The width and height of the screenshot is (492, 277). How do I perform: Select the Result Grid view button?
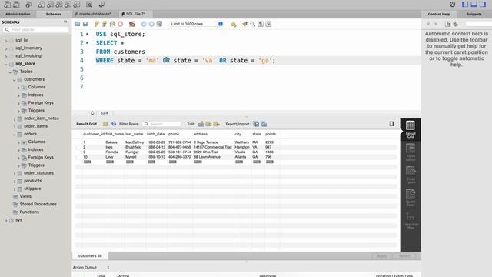click(411, 129)
